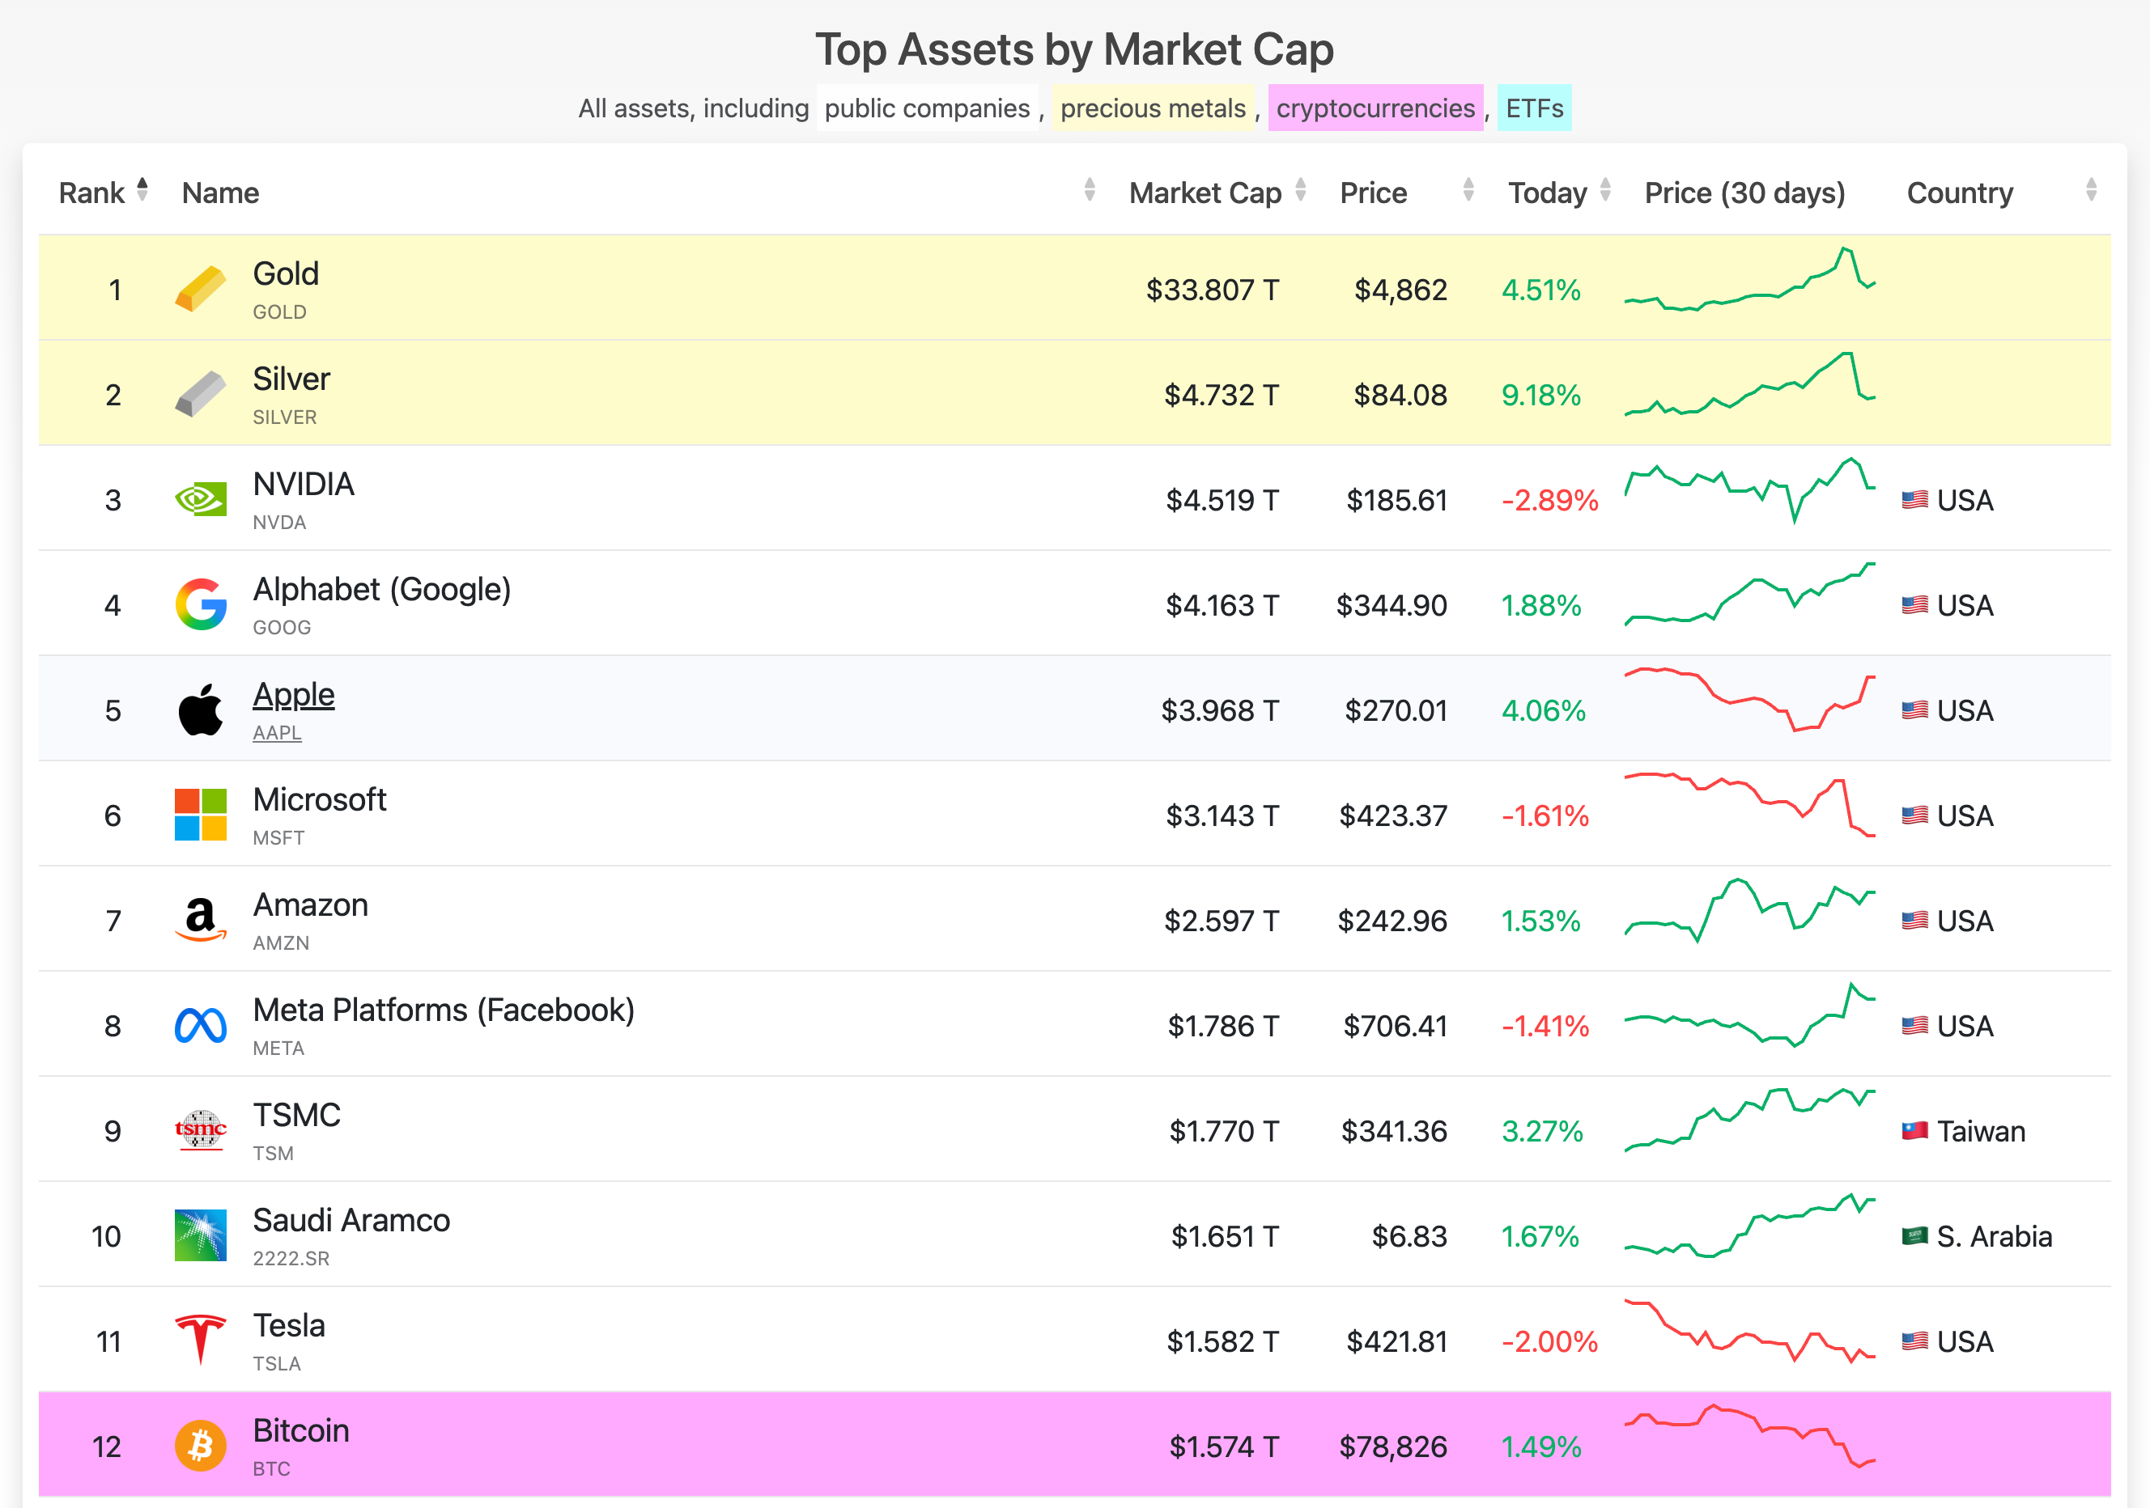Sort table by Market Cap column
This screenshot has height=1508, width=2150.
(1205, 193)
